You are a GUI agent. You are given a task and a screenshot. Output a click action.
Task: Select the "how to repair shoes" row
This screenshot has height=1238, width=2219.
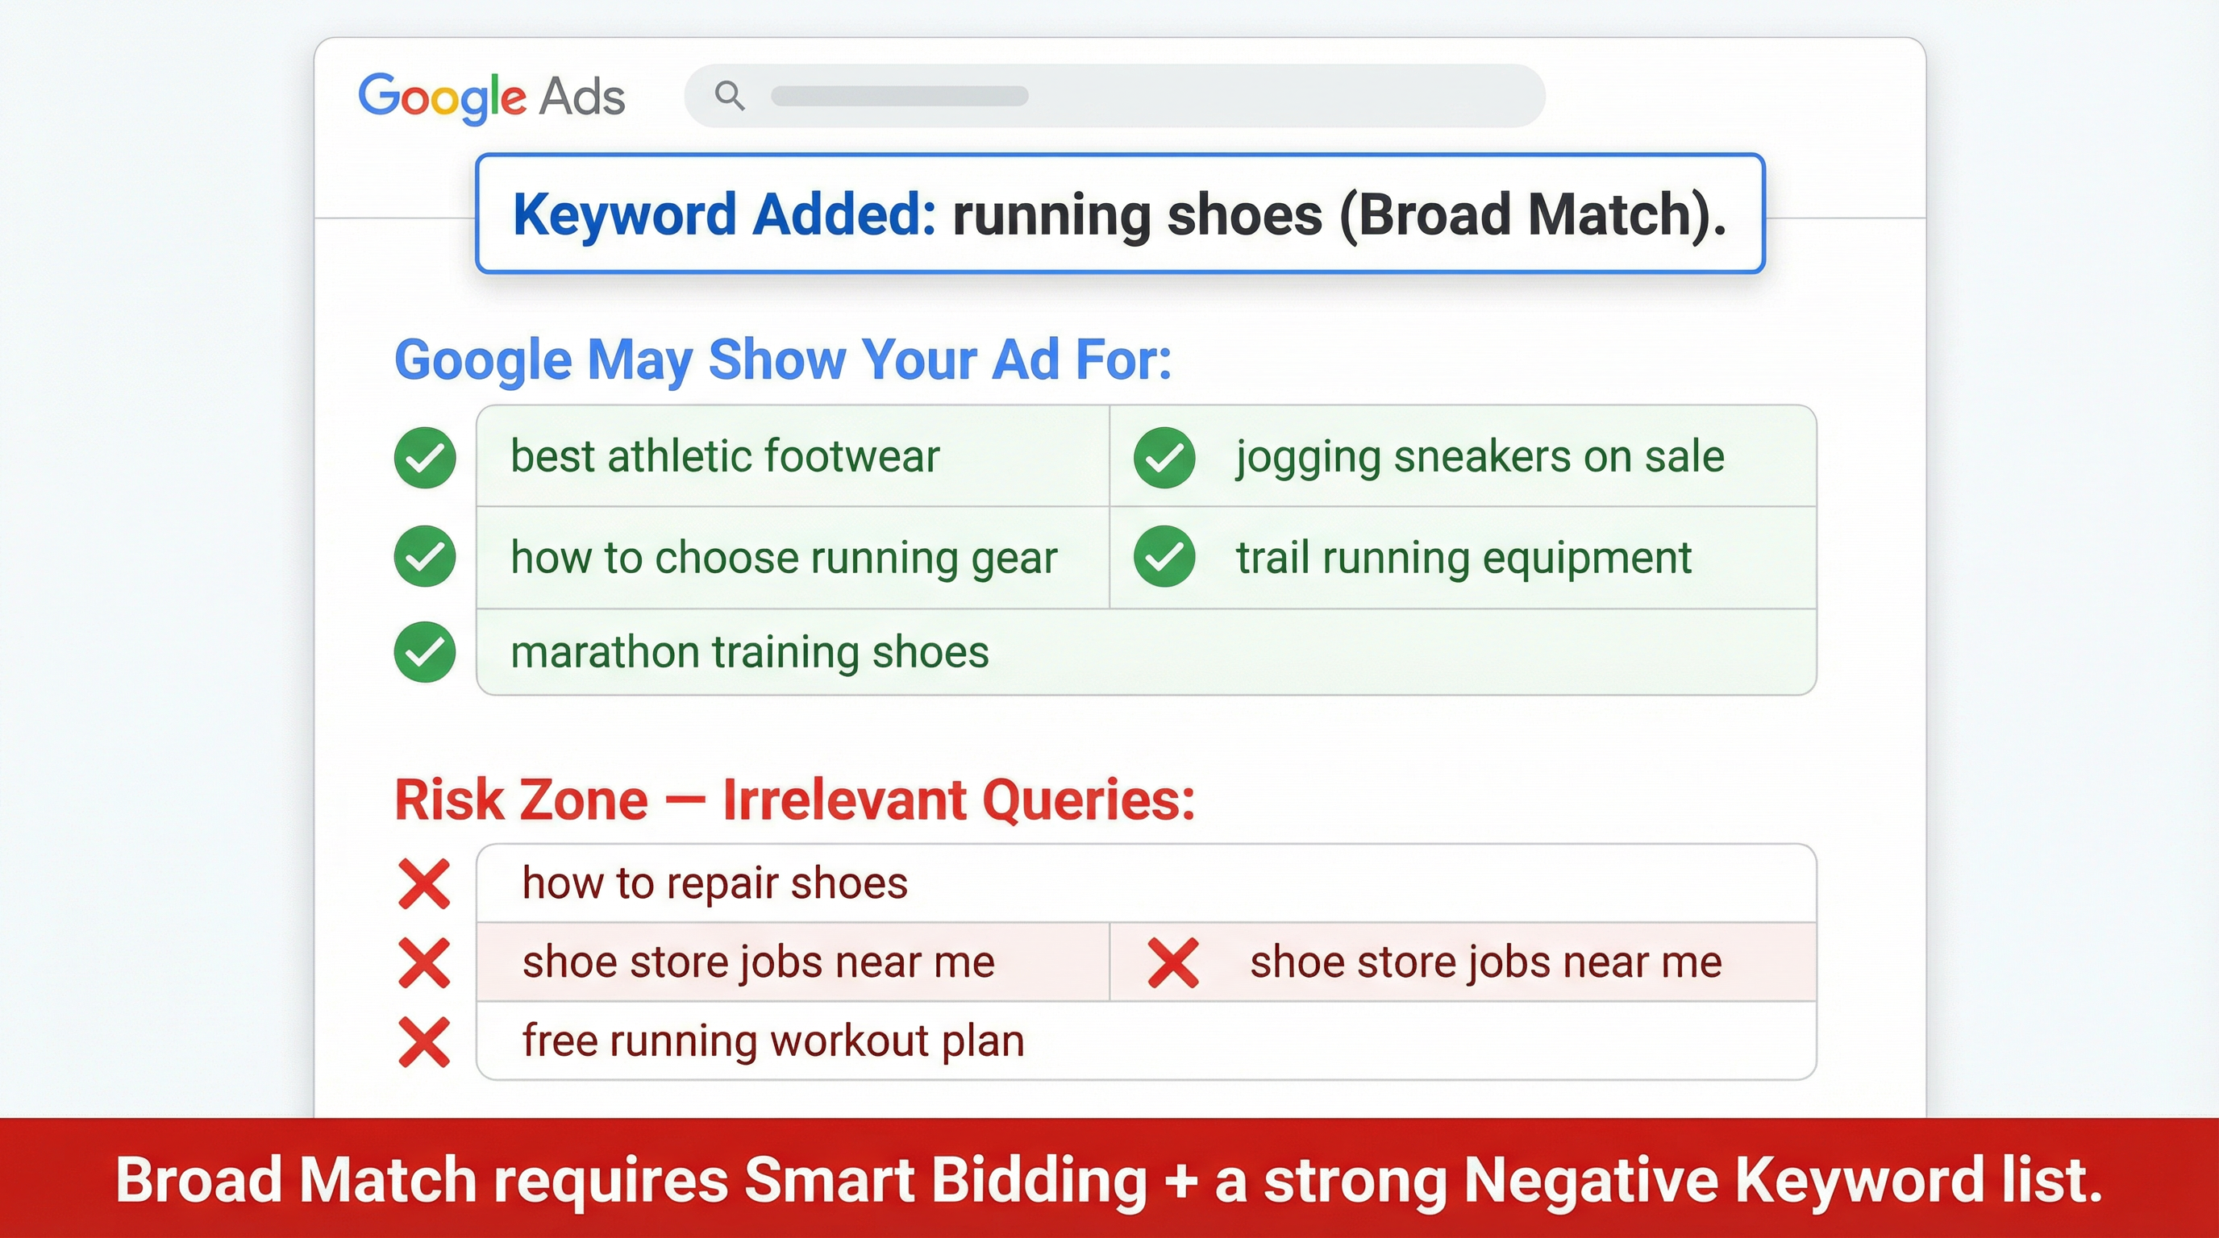(x=715, y=883)
